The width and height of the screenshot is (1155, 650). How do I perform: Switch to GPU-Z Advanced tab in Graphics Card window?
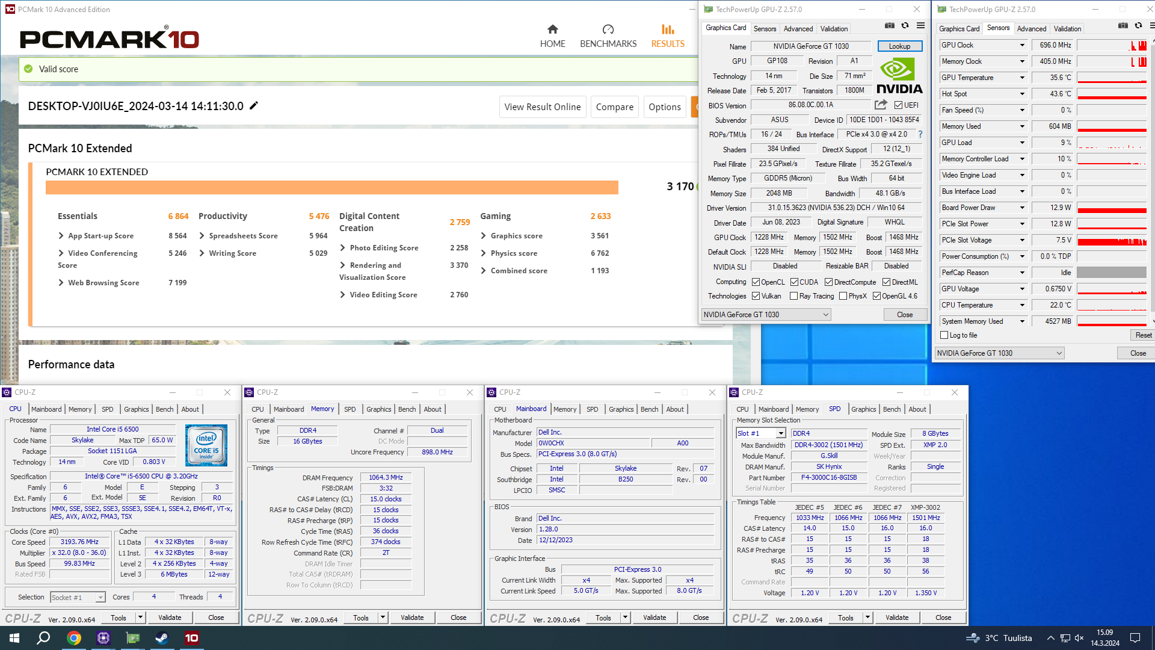pyautogui.click(x=798, y=28)
